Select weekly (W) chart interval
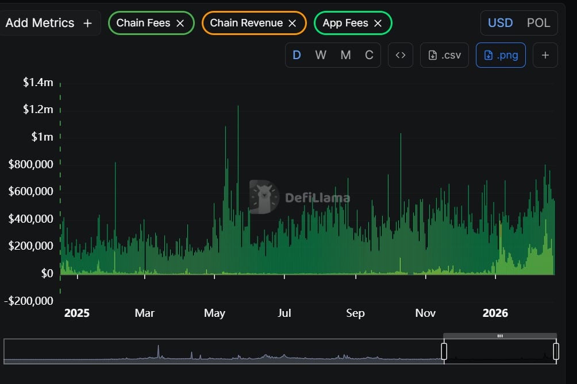Image resolution: width=577 pixels, height=384 pixels. tap(321, 55)
